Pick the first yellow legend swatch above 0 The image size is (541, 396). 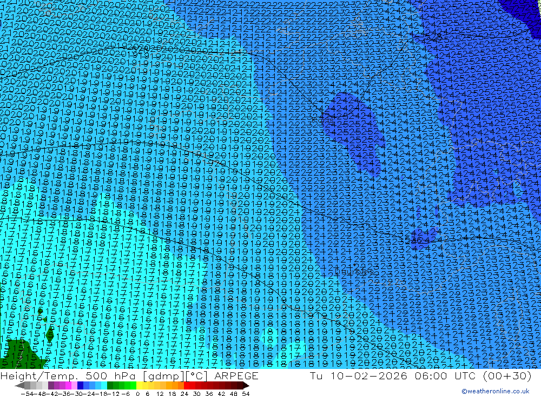(140, 386)
